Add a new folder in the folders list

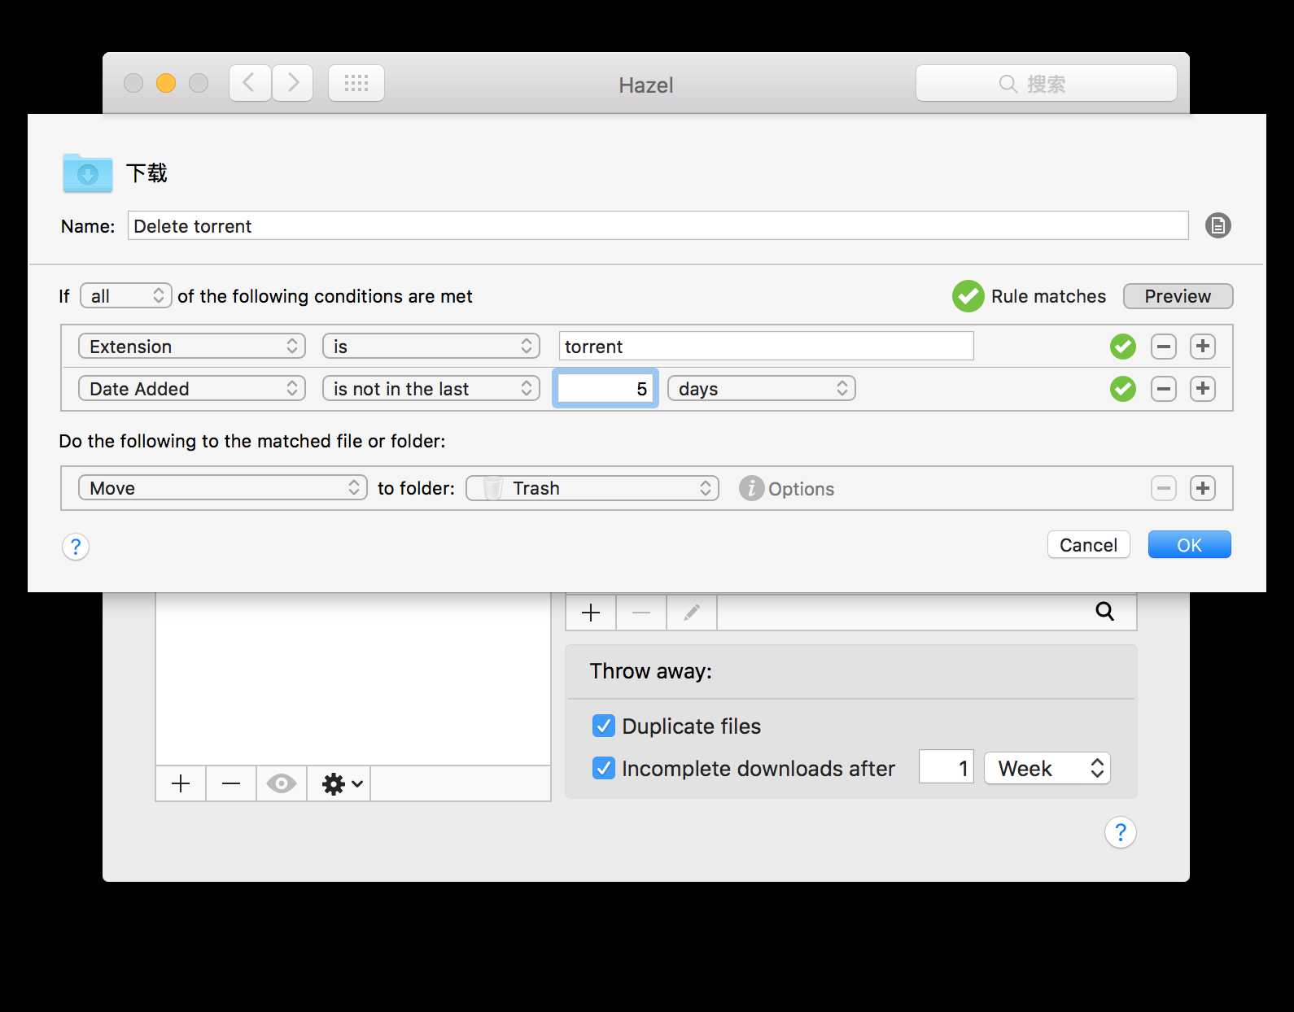coord(181,783)
